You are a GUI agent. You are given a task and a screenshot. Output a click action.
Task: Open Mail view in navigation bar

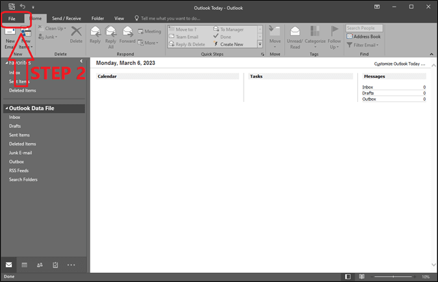pos(9,265)
